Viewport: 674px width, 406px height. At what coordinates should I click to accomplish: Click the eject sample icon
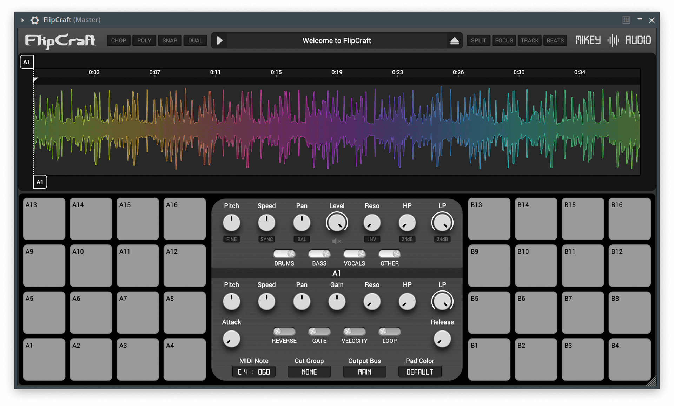point(455,41)
